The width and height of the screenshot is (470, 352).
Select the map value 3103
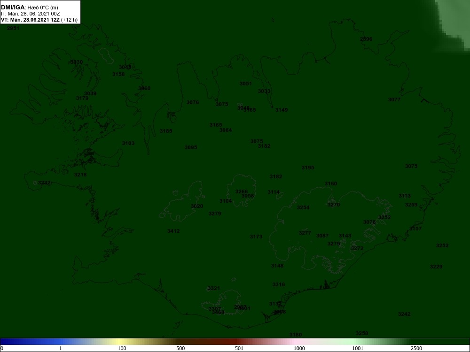(128, 143)
